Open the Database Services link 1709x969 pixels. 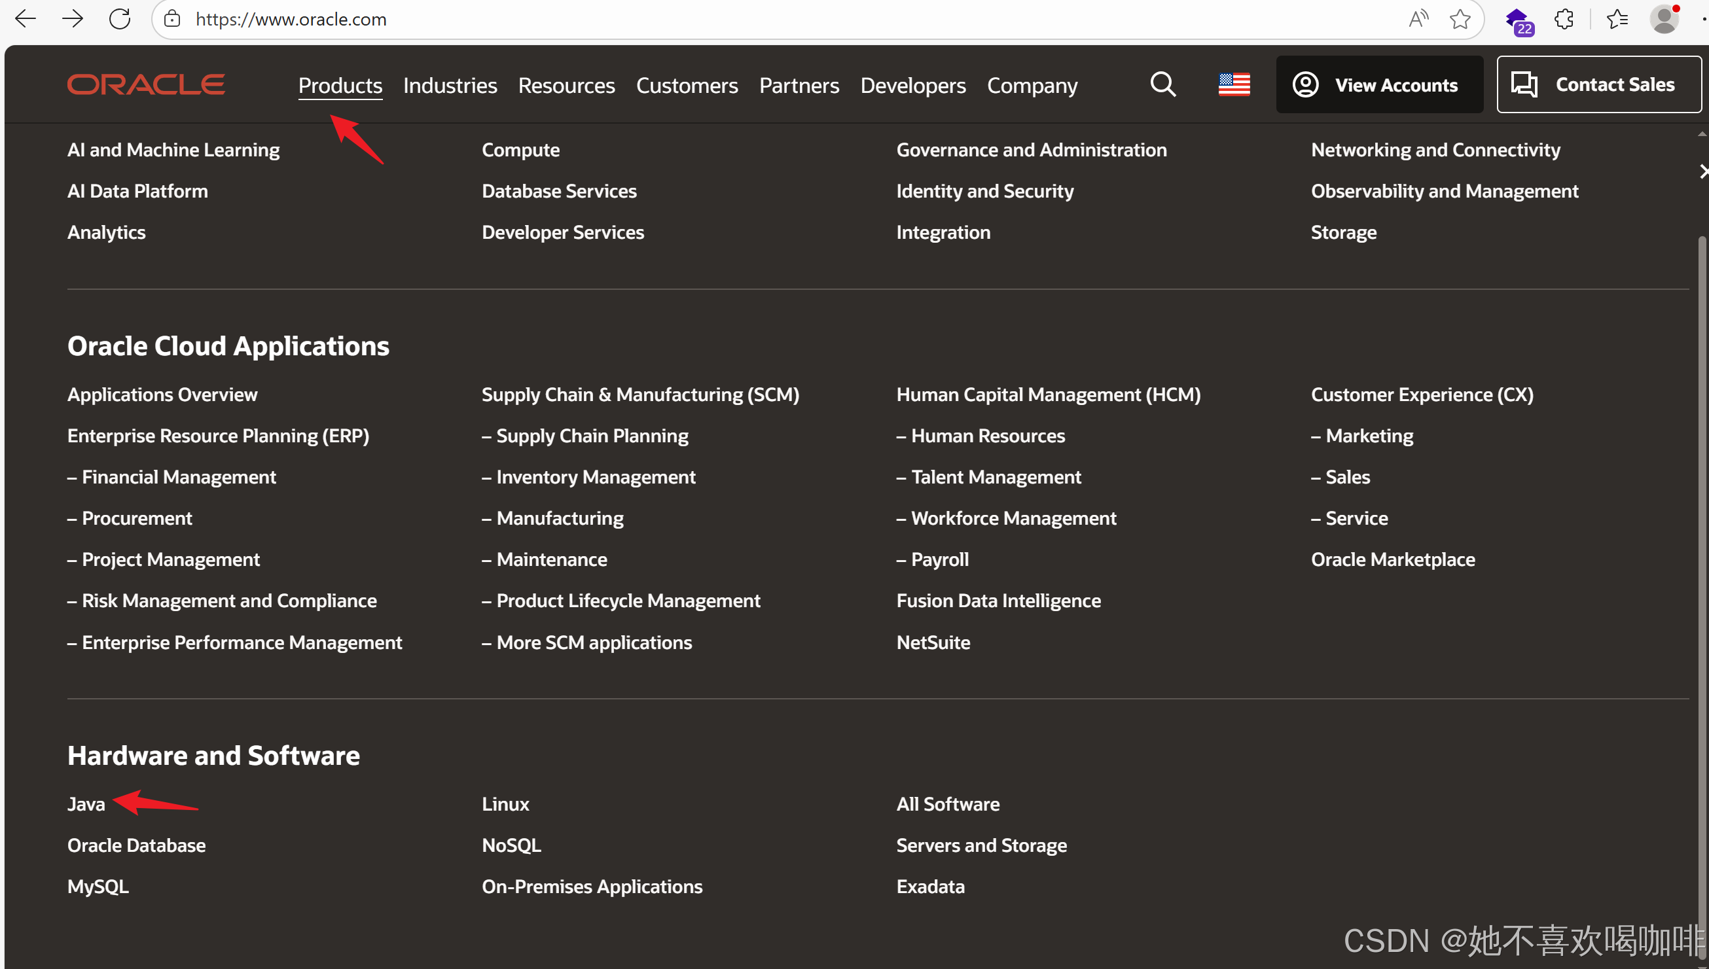tap(558, 191)
